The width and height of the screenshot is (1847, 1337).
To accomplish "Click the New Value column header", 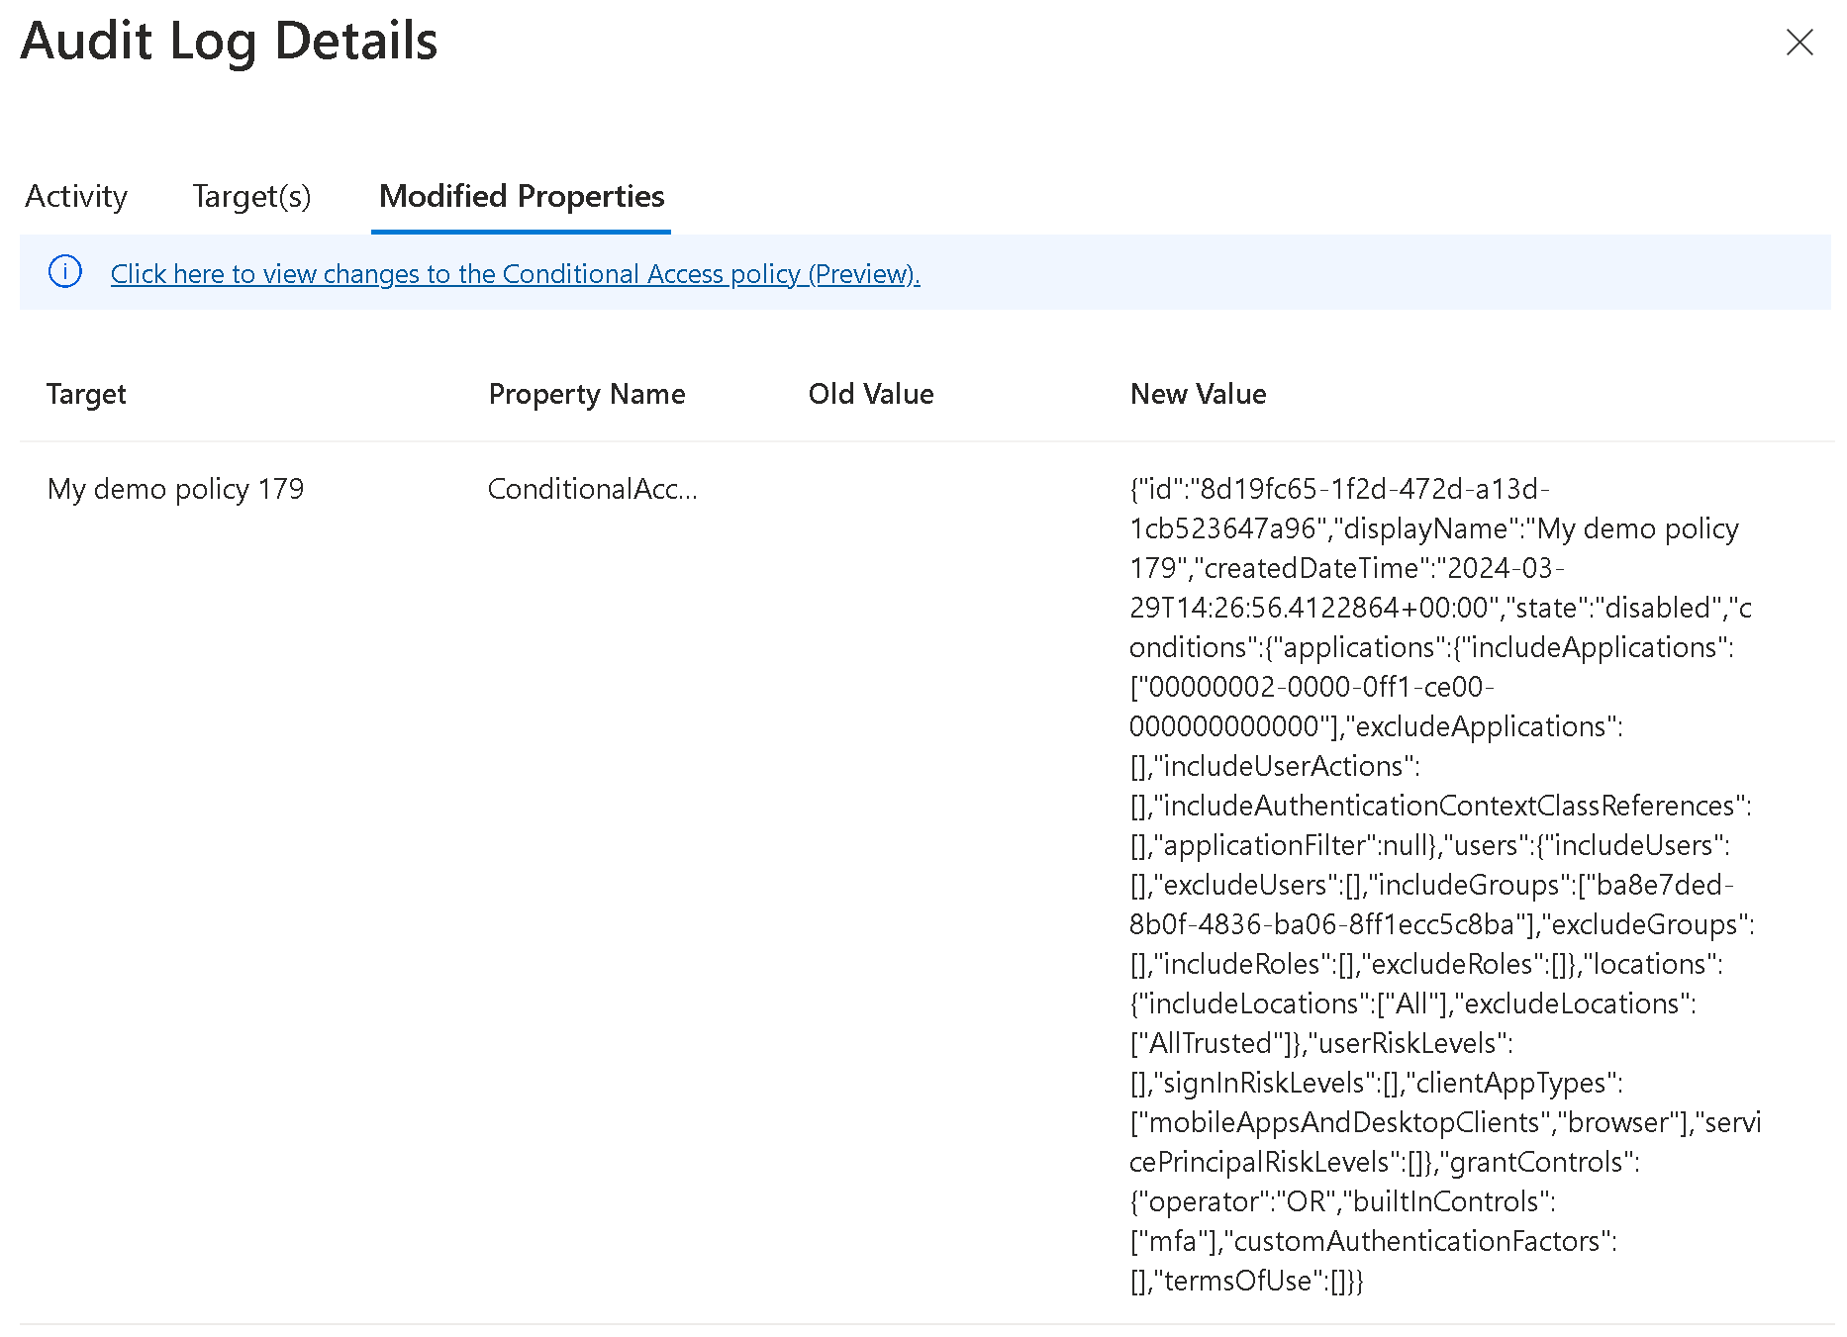I will pyautogui.click(x=1198, y=394).
